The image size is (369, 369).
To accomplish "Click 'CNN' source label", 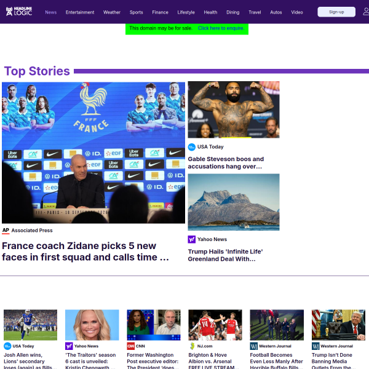I will pyautogui.click(x=140, y=346).
